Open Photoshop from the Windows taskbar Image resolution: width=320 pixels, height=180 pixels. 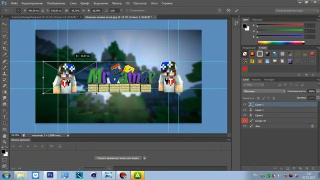click(x=50, y=175)
